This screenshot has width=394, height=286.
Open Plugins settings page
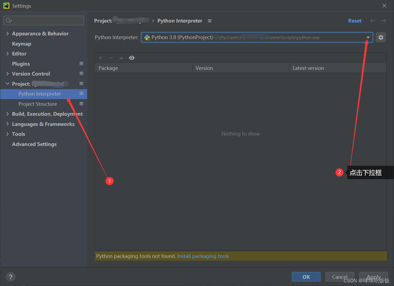(x=21, y=64)
